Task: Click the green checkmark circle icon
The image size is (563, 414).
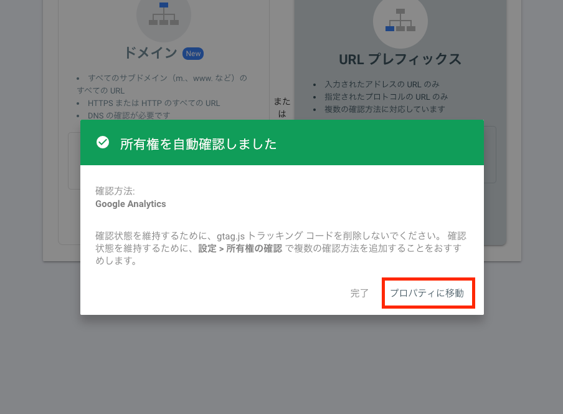Action: coord(103,142)
